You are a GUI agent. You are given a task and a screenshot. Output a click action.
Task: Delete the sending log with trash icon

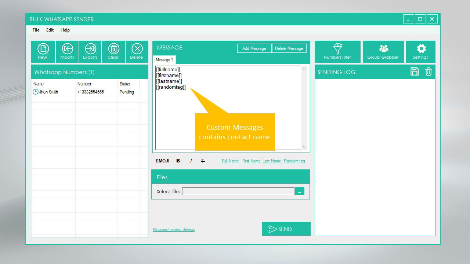click(429, 71)
